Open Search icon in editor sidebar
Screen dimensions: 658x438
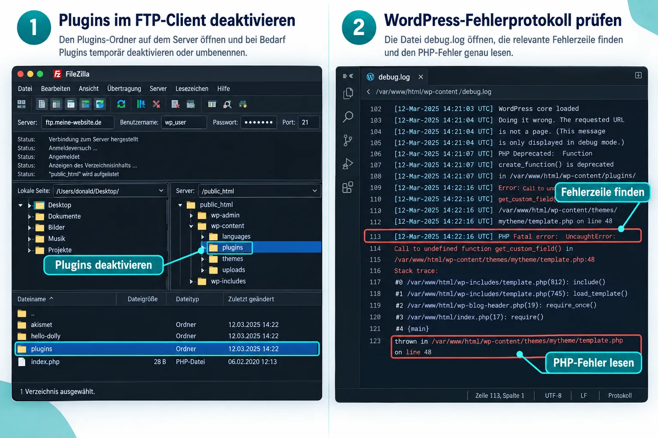point(348,116)
